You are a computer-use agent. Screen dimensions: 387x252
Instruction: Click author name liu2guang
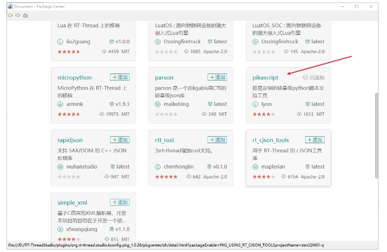click(x=78, y=42)
